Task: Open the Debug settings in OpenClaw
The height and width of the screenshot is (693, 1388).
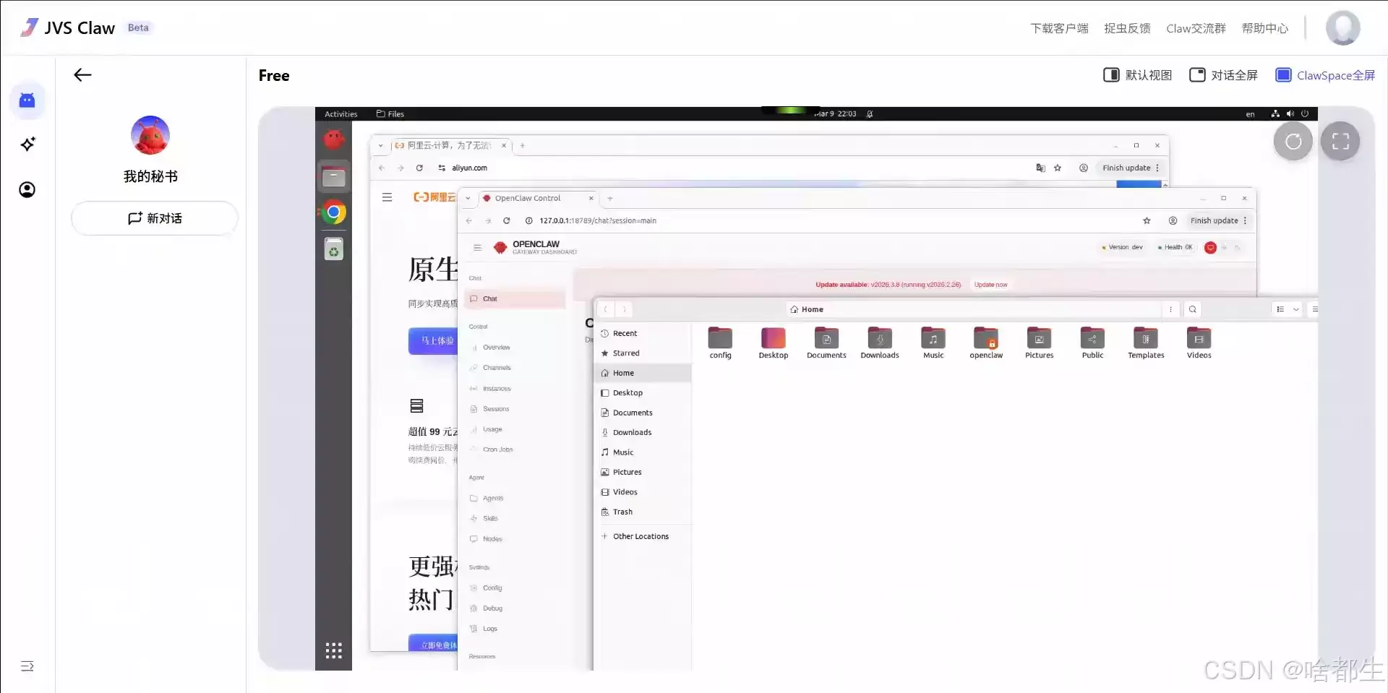Action: pos(492,608)
